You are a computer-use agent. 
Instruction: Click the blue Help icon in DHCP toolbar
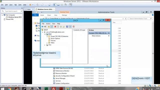pyautogui.click(x=67, y=27)
